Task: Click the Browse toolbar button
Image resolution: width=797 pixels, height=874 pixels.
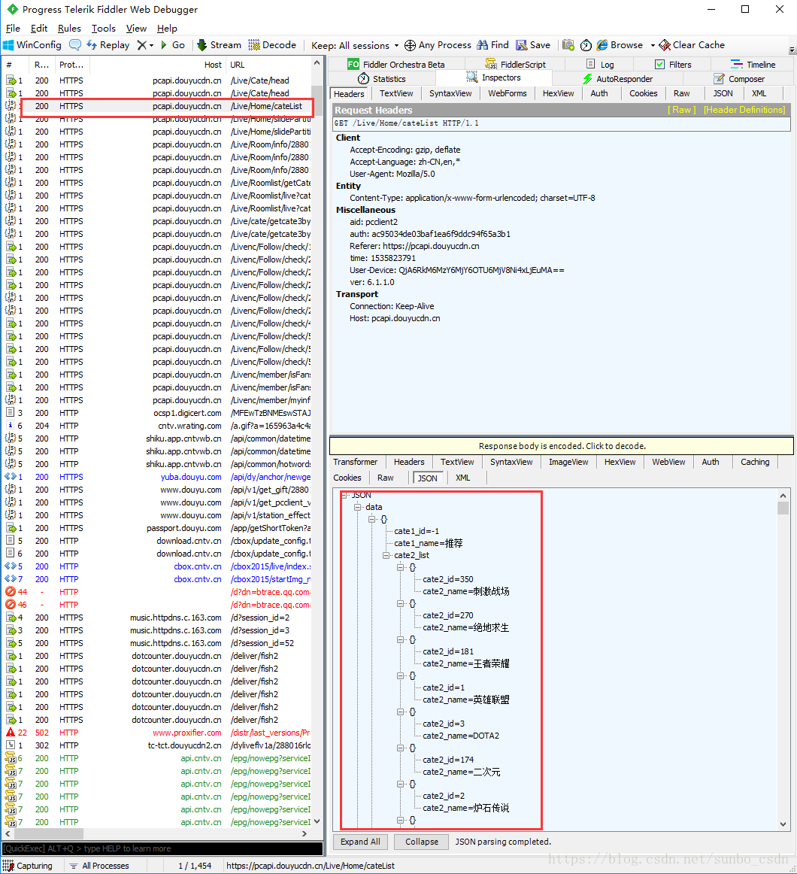Action: pyautogui.click(x=620, y=45)
